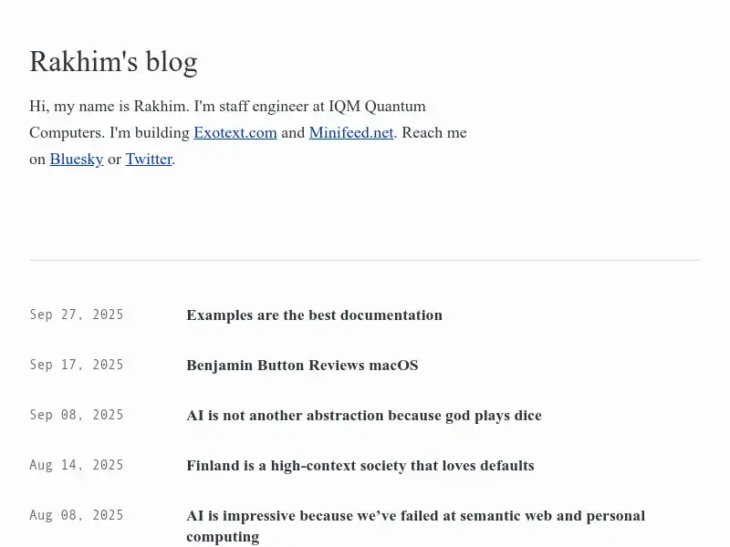Click the Sep 08, 2025 date label
The height and width of the screenshot is (547, 730).
77,415
